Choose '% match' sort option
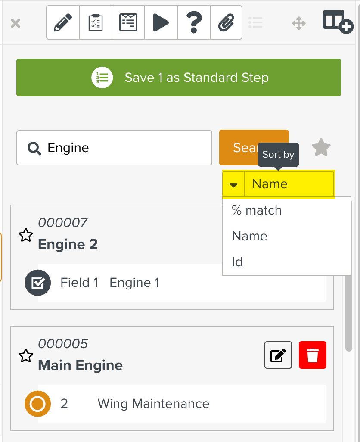This screenshot has width=360, height=442. coord(257,210)
